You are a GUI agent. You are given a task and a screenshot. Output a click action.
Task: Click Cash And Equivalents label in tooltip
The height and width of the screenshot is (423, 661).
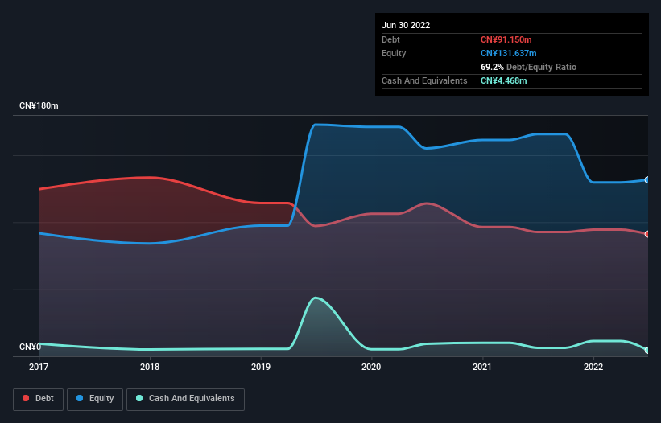pos(424,80)
